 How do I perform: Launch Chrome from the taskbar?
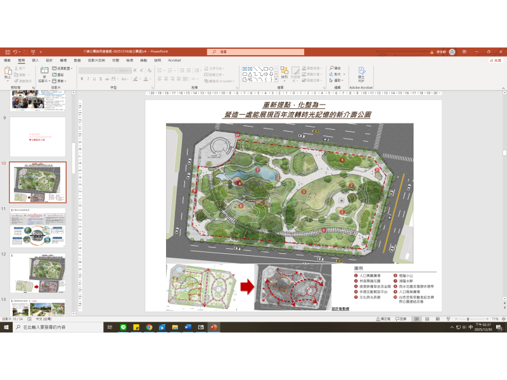149,327
